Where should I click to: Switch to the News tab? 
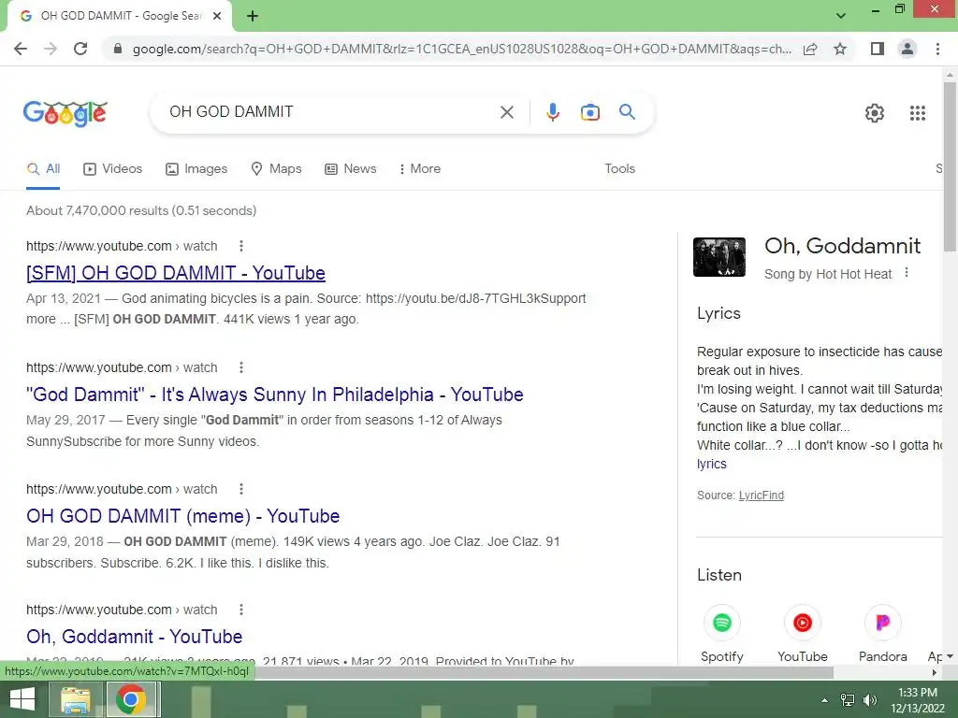coord(350,168)
